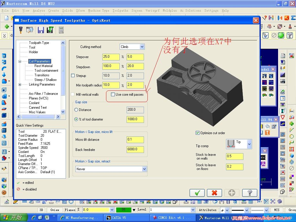Click the tool holder icon in dialog toolbar
Screen dimensions: 296x222
tap(21, 30)
